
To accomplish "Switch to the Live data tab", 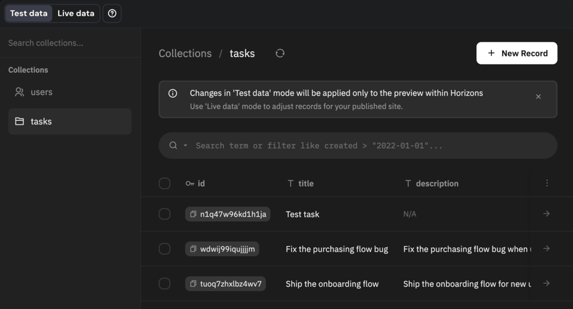I will tap(76, 13).
